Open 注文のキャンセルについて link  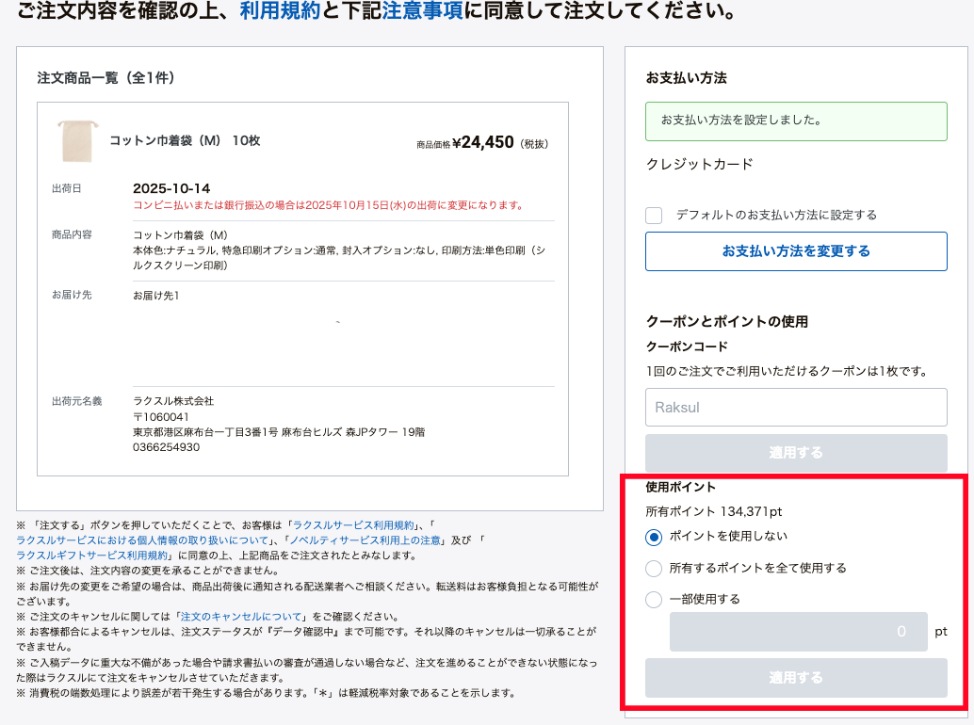click(241, 617)
